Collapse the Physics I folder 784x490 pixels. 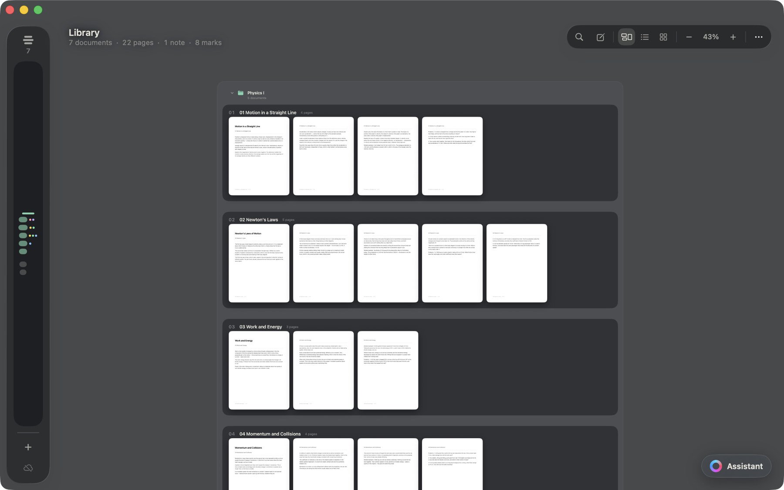[x=232, y=93]
